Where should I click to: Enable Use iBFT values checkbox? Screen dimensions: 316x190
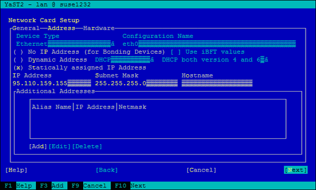click(208, 52)
